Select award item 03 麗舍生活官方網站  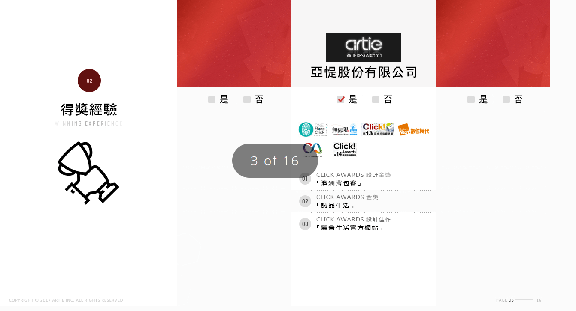(364, 224)
